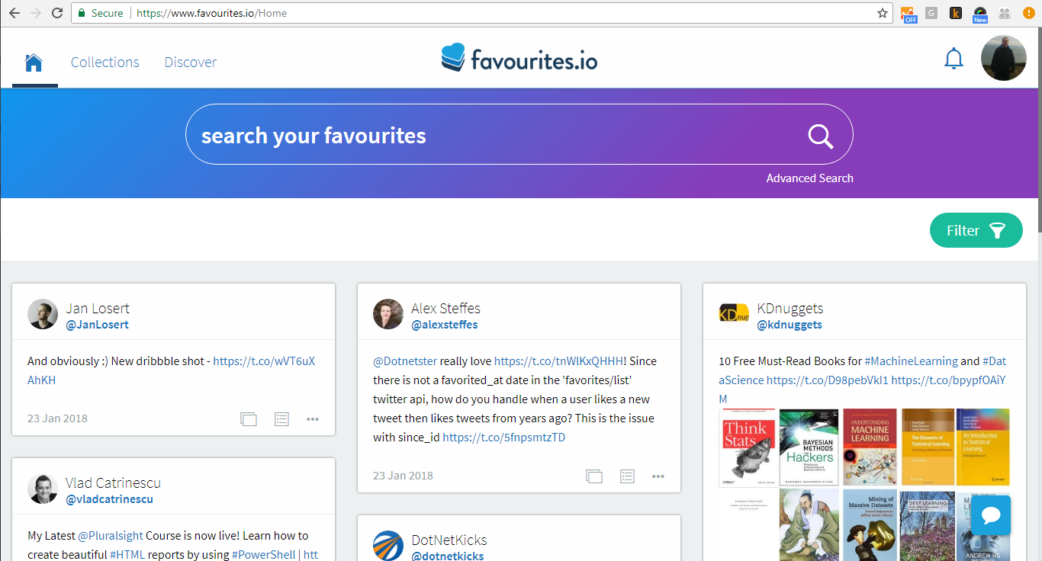The height and width of the screenshot is (561, 1042).
Task: Click the Think Stats book cover thumbnail
Action: (x=746, y=447)
